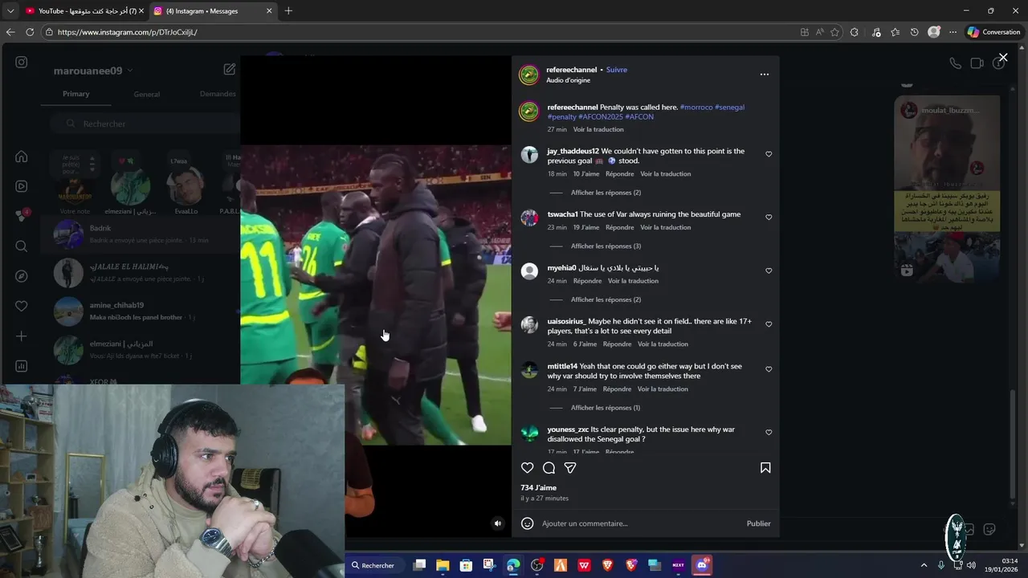Switch to YouTube browser tab
The width and height of the screenshot is (1028, 578).
pos(84,11)
